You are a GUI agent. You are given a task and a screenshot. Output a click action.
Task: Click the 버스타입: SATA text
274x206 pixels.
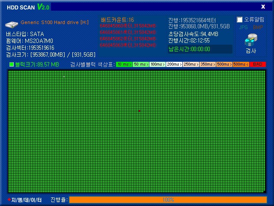tap(25, 34)
